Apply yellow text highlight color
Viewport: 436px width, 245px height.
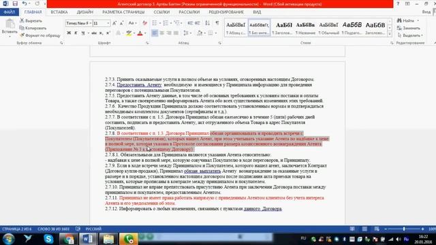(129, 33)
